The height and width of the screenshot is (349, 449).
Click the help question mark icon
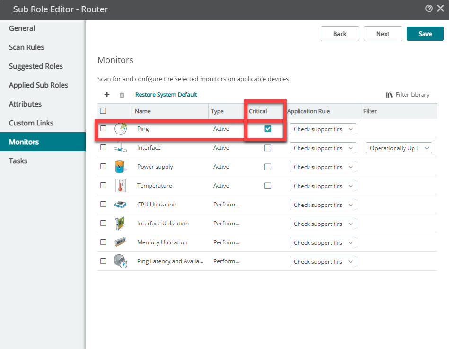429,9
